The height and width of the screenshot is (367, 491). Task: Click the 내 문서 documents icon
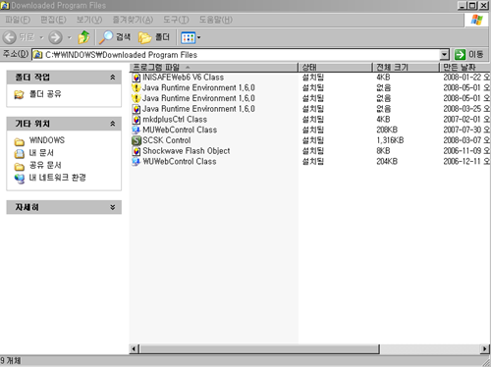pyautogui.click(x=20, y=153)
